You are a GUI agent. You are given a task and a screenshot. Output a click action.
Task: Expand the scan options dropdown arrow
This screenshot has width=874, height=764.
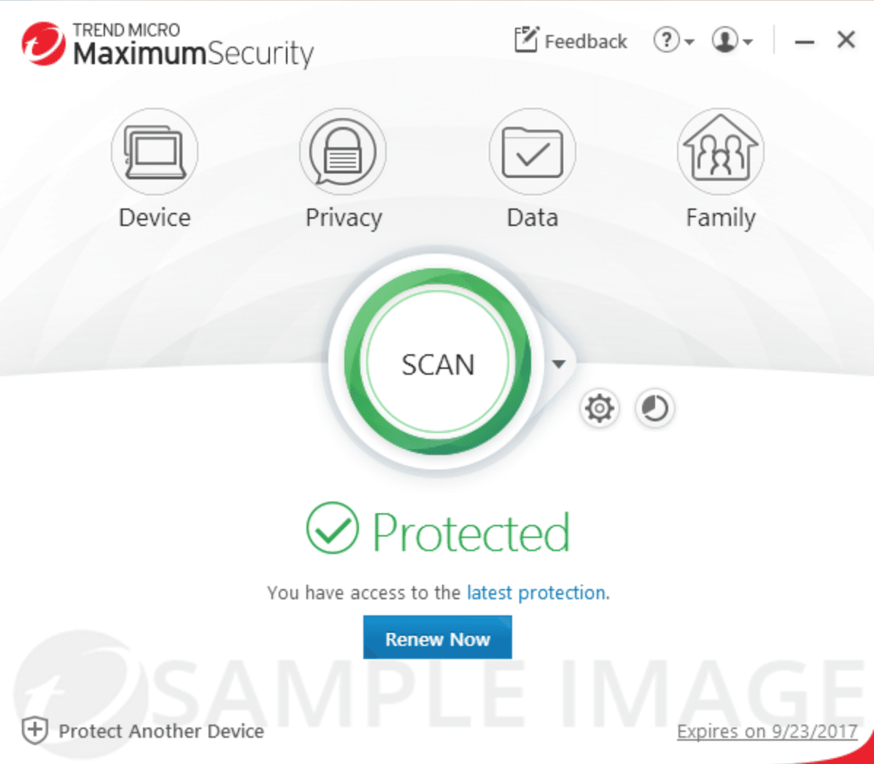(559, 365)
